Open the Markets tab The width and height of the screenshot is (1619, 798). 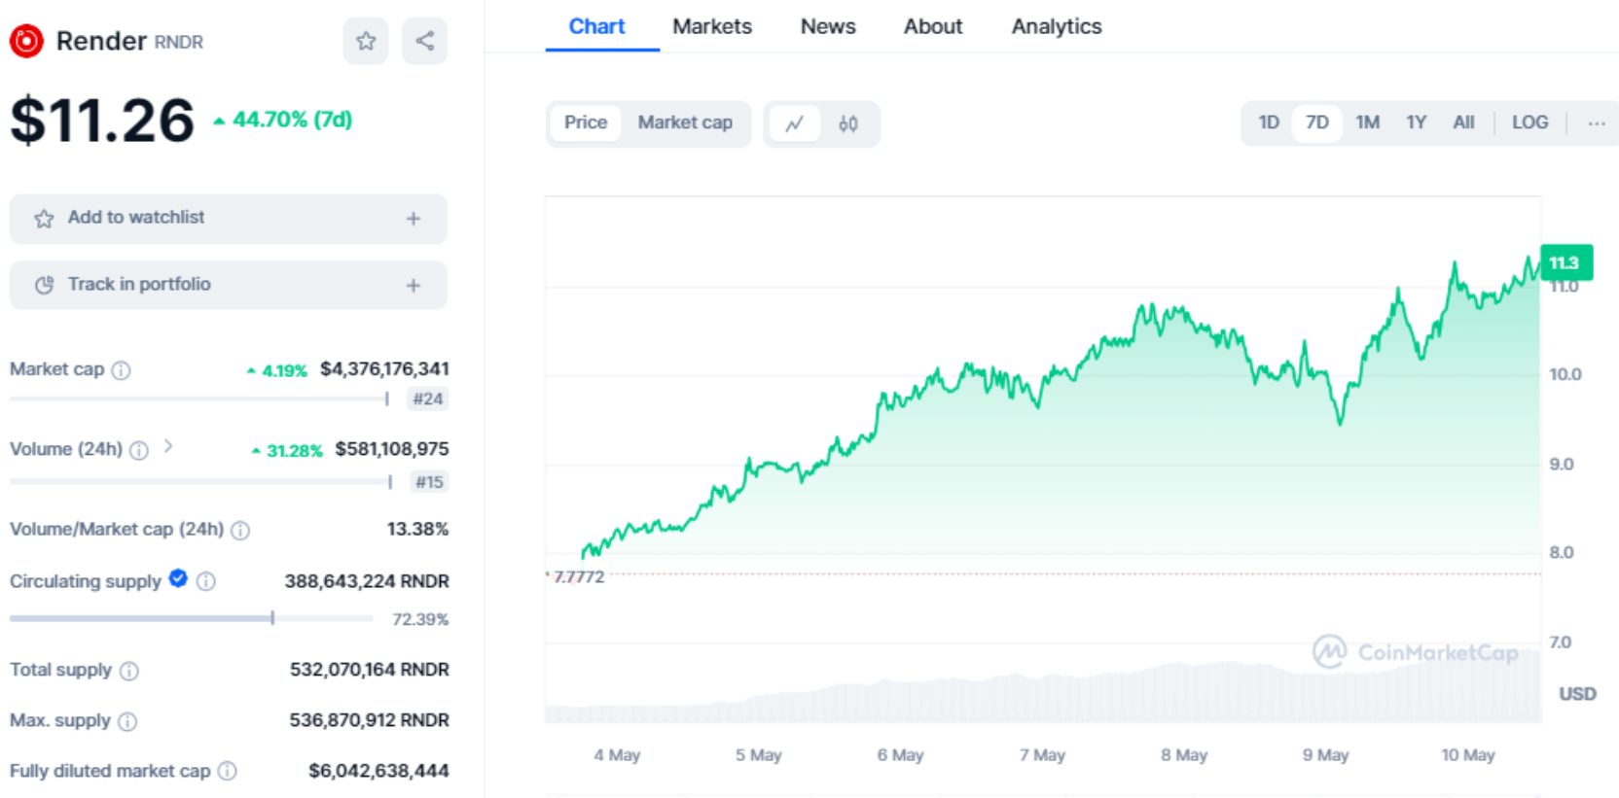pyautogui.click(x=711, y=26)
